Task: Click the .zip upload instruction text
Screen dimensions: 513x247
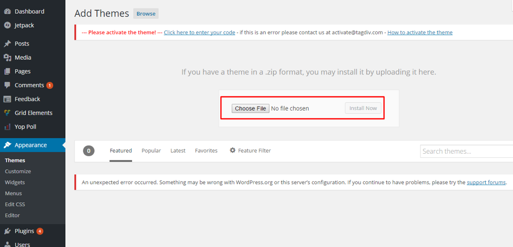Action: click(309, 72)
